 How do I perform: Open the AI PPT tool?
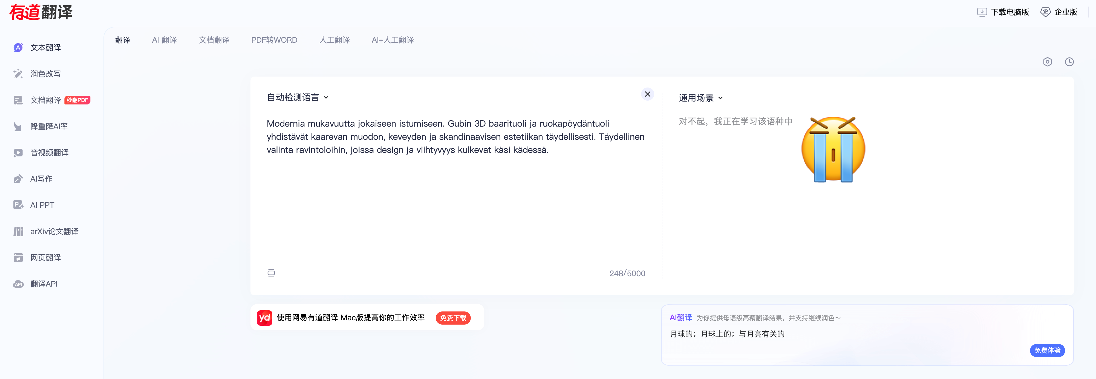pos(42,205)
